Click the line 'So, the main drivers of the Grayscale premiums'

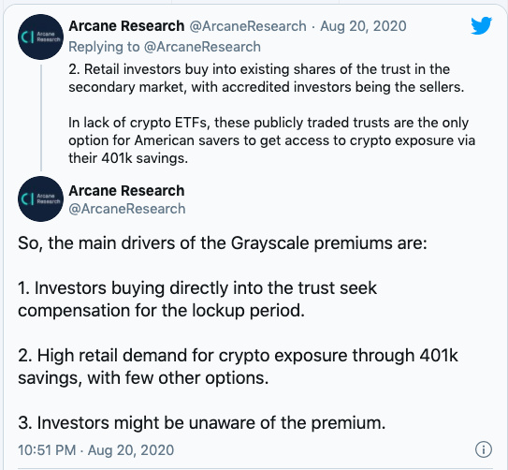[x=223, y=243]
